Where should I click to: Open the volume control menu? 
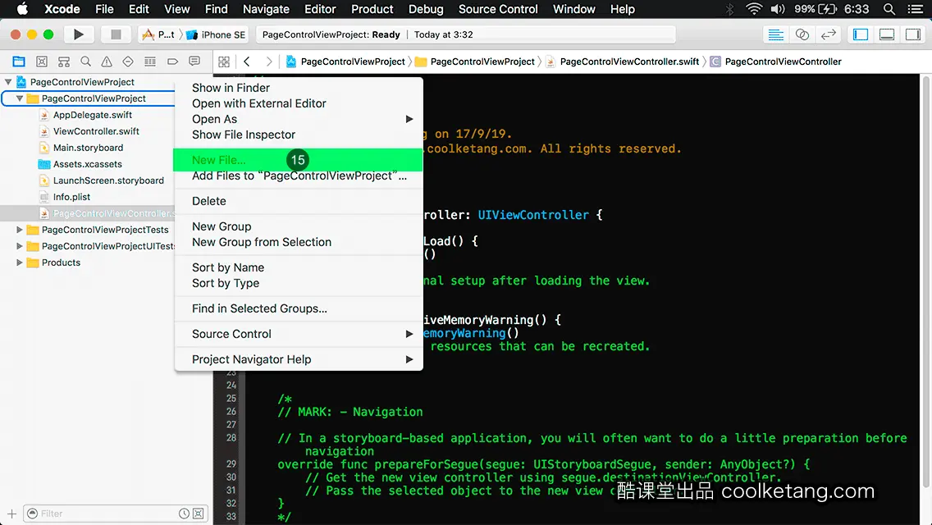[778, 9]
